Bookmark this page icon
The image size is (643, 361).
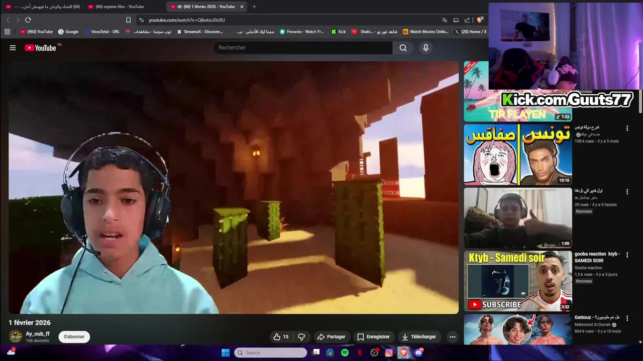(129, 20)
